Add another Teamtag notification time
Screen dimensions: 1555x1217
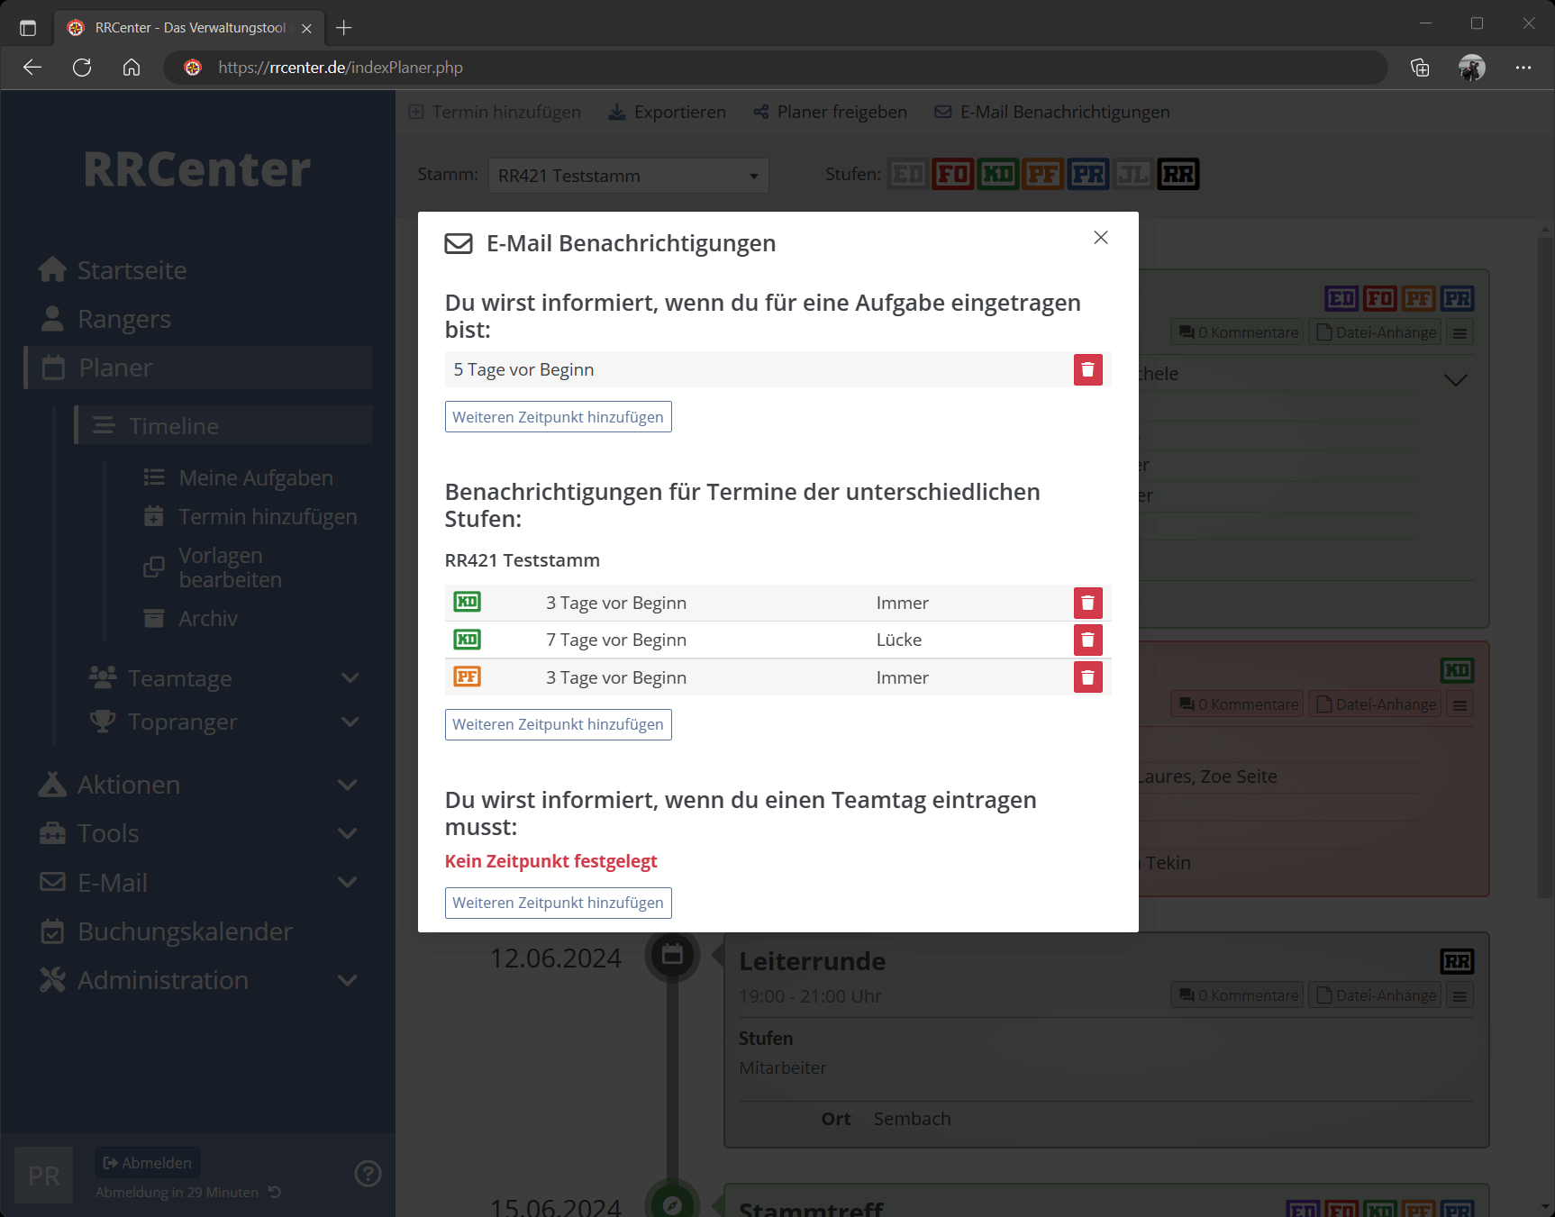(558, 903)
